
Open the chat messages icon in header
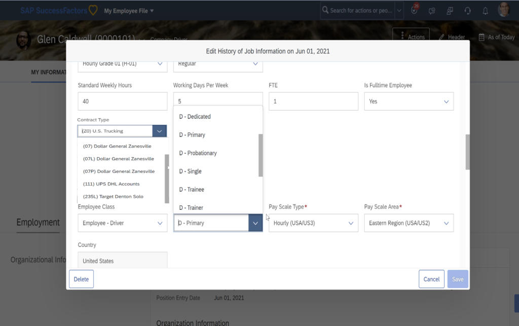[432, 11]
